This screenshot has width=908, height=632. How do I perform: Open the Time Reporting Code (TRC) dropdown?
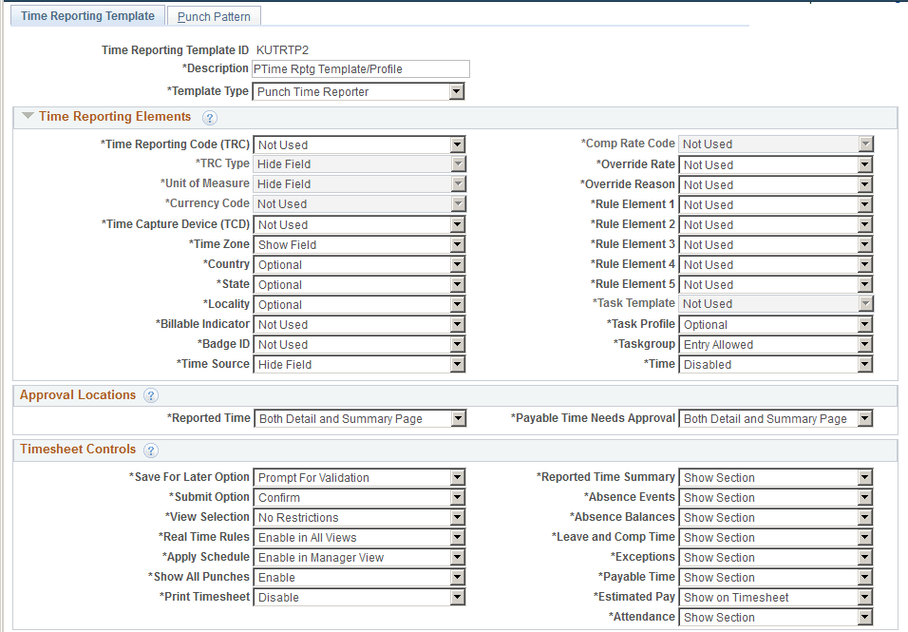click(x=457, y=144)
